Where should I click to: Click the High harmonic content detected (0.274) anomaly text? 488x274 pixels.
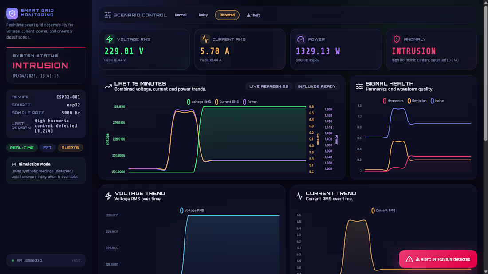pyautogui.click(x=425, y=60)
